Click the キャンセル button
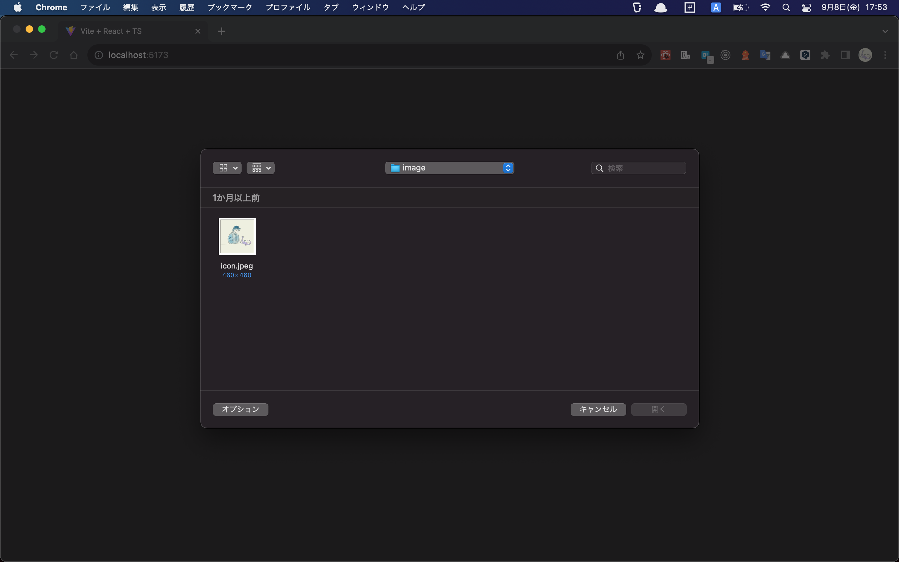899x562 pixels. coord(598,409)
